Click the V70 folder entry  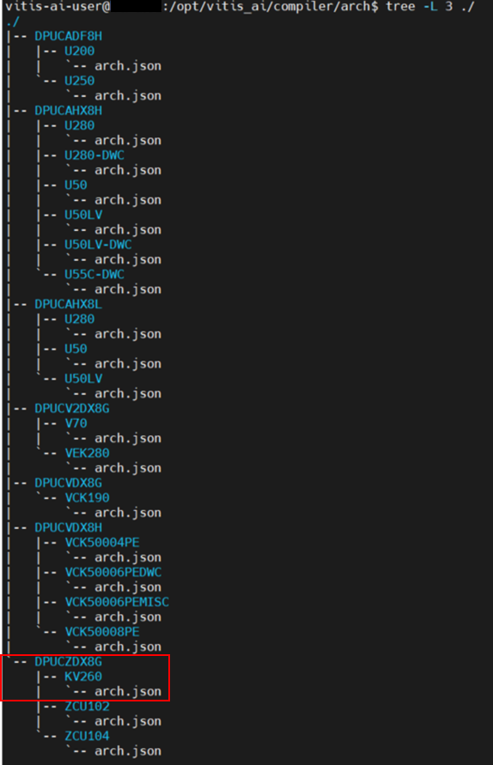point(76,423)
